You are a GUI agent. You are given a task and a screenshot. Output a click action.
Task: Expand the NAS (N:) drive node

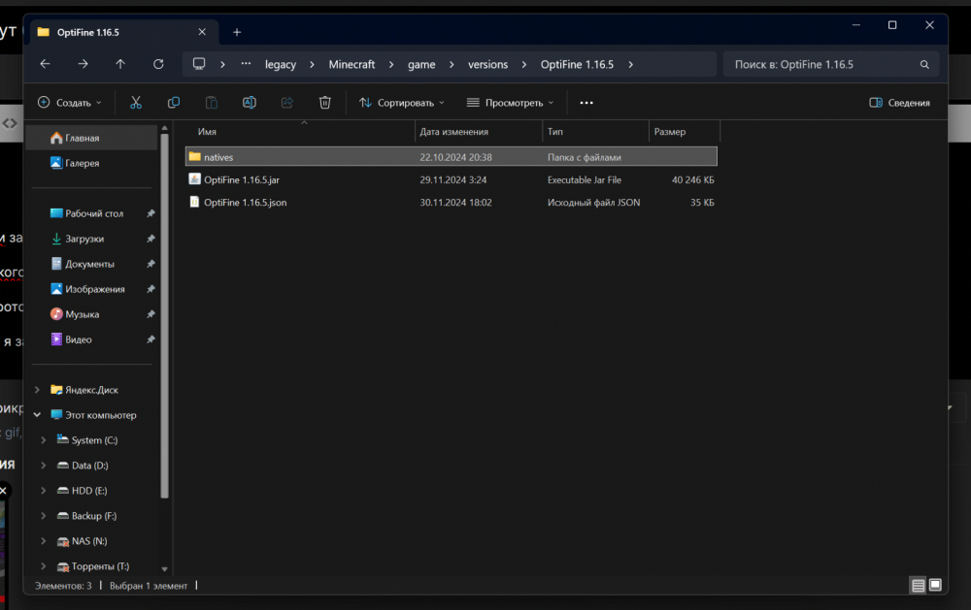pyautogui.click(x=44, y=541)
